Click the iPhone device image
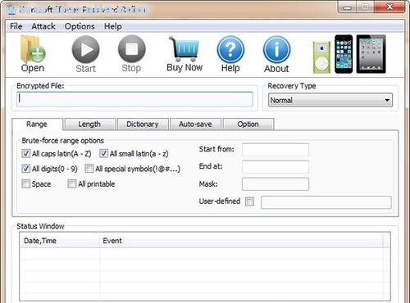 [x=344, y=54]
